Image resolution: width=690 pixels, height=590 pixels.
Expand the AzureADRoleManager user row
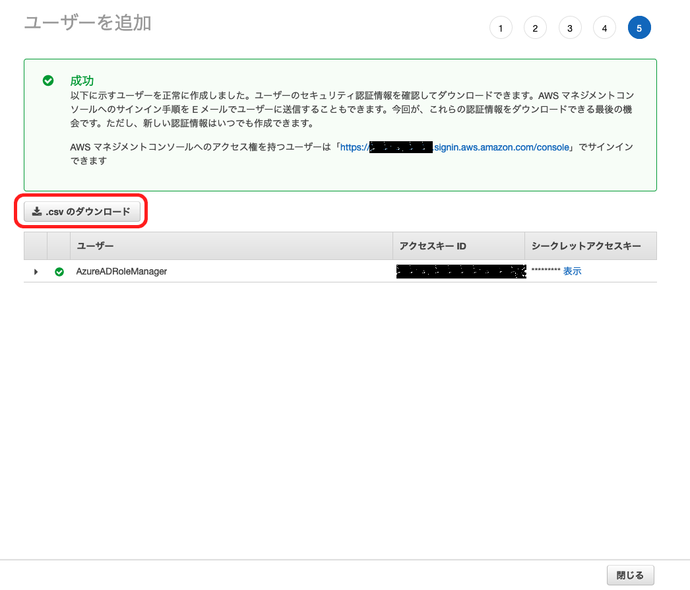coord(36,272)
